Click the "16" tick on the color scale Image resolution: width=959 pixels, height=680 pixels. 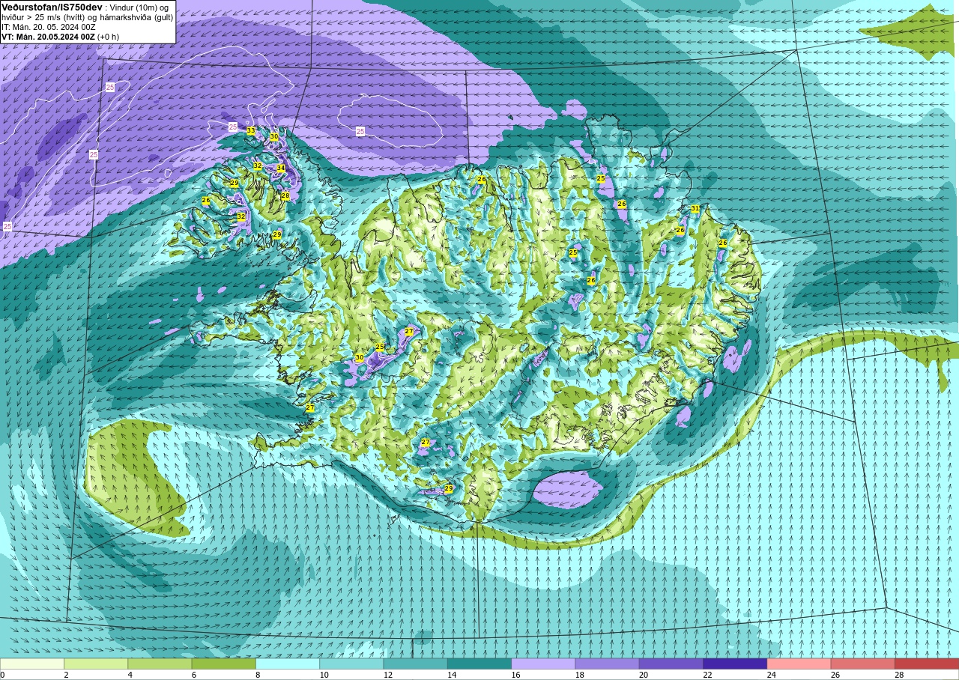(x=515, y=675)
